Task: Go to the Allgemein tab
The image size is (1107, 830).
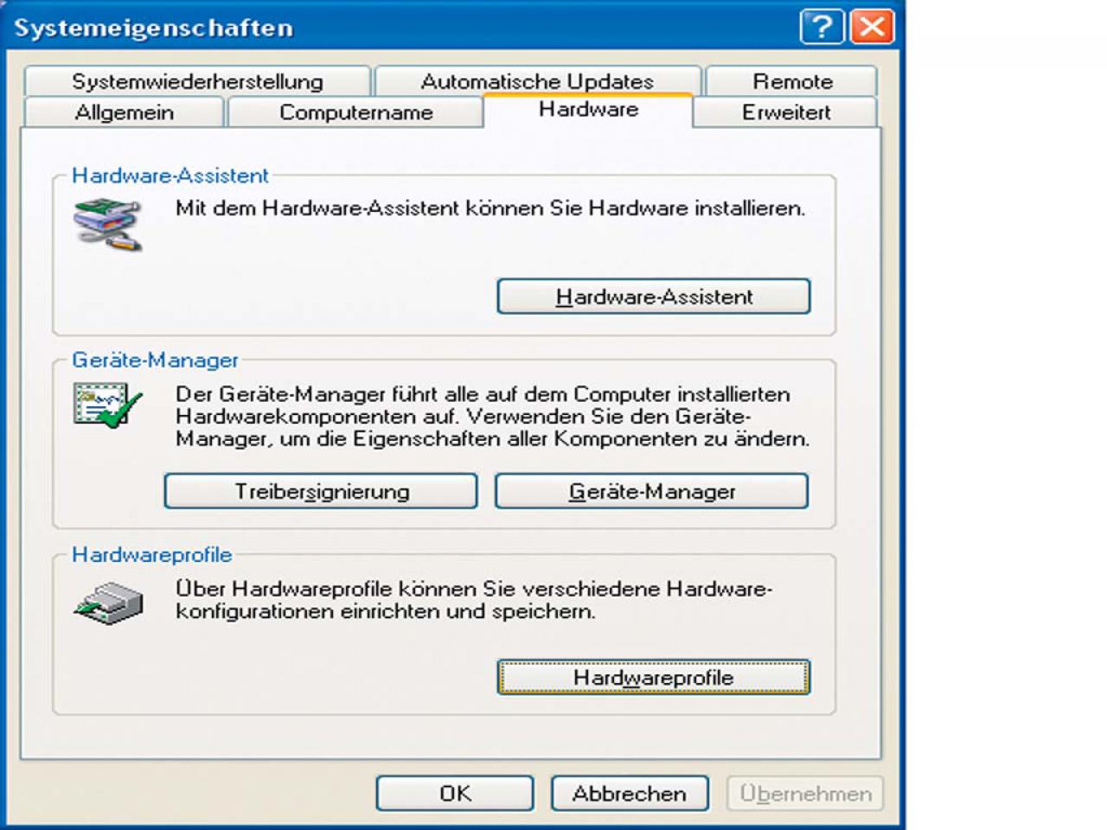Action: click(125, 112)
